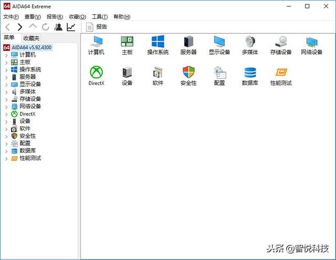Open the 查看(V) menu
Image resolution: width=336 pixels, height=260 pixels.
[x=33, y=17]
